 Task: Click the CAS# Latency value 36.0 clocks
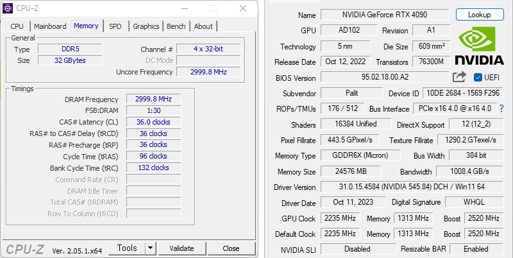pos(153,122)
